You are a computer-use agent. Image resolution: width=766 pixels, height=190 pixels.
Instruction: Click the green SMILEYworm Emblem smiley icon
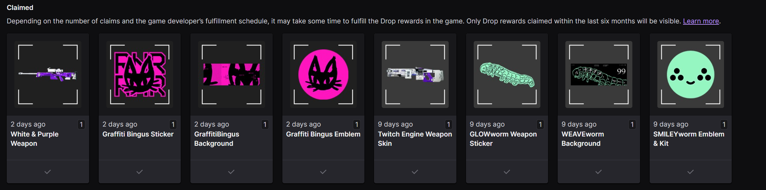point(691,74)
